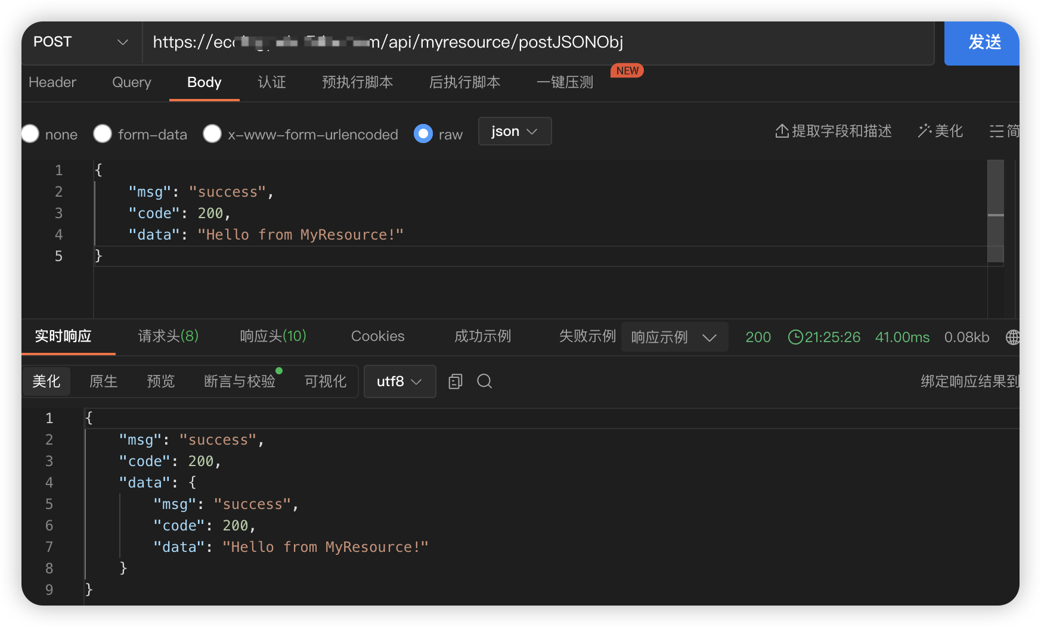1041x627 pixels.
Task: Select the 原生 raw response view
Action: [x=103, y=381]
